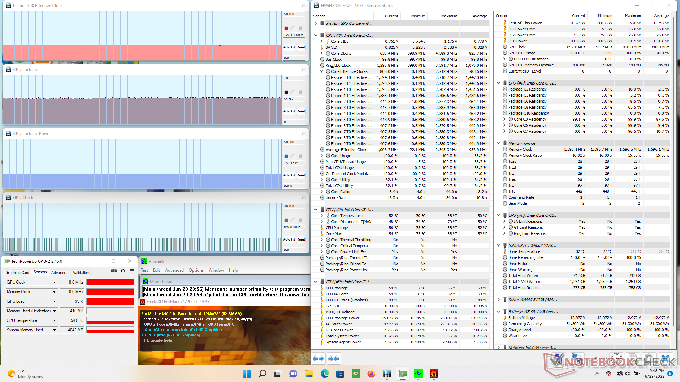Open GPU Load sensor dropdown
The image size is (680, 382).
click(x=54, y=301)
